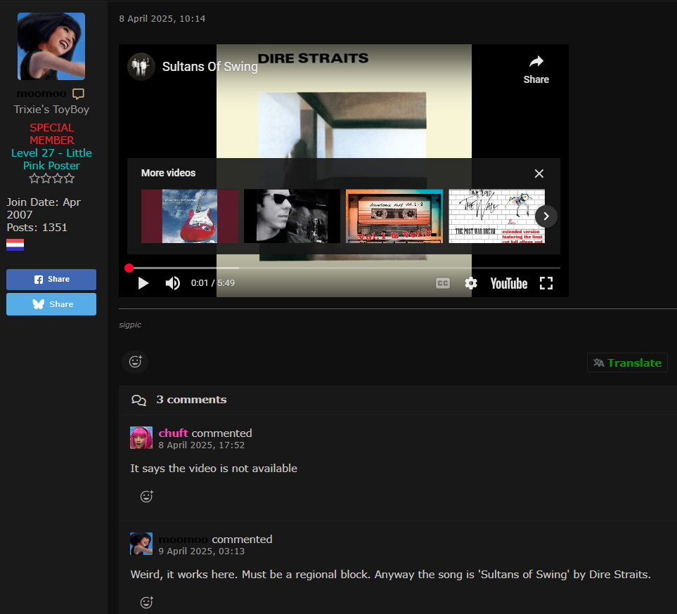This screenshot has height=614, width=677.
Task: Show next suggested videos with arrow
Action: (x=546, y=216)
